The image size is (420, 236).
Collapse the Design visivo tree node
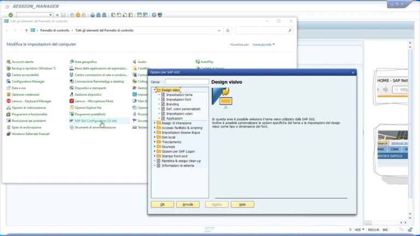(155, 90)
